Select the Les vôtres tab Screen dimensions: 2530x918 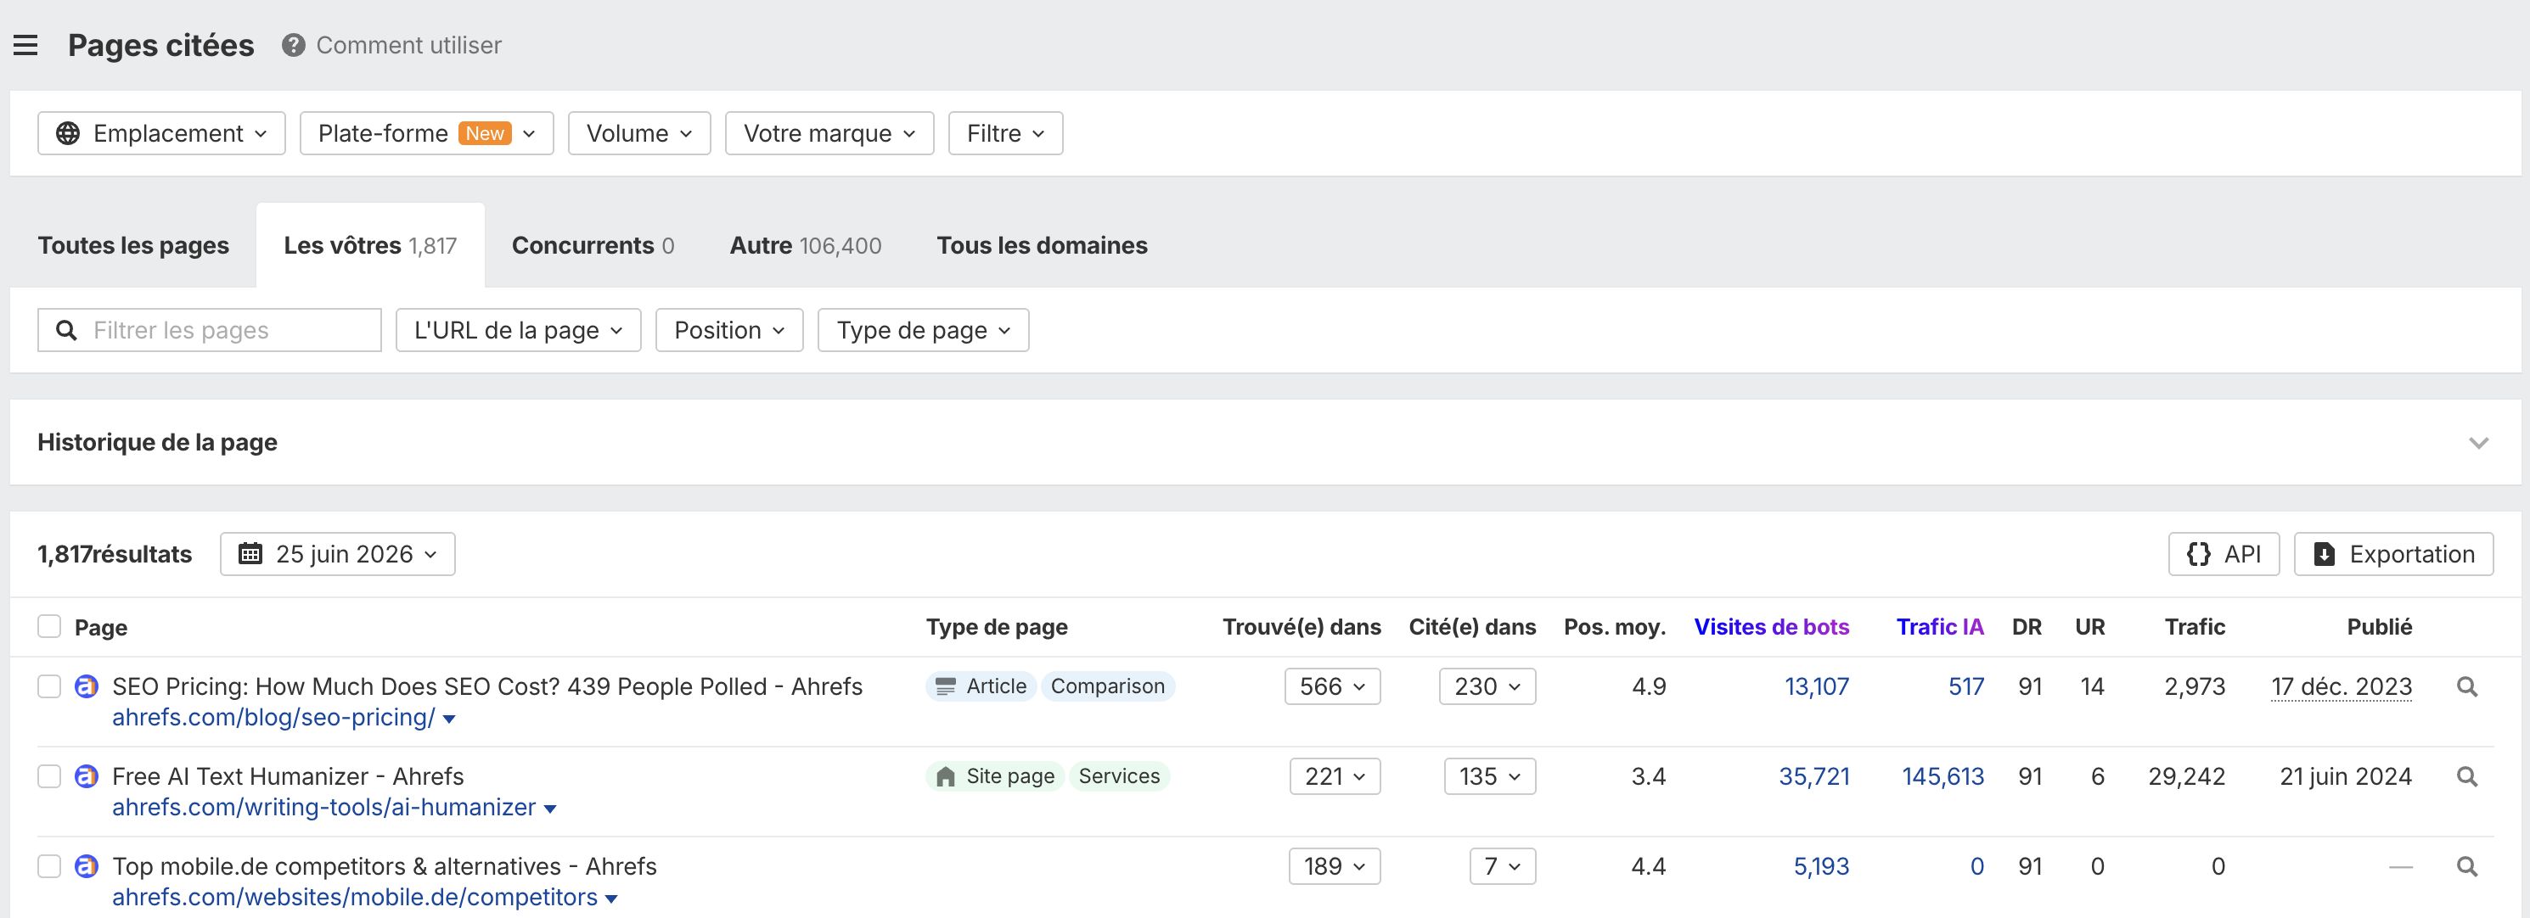point(370,245)
